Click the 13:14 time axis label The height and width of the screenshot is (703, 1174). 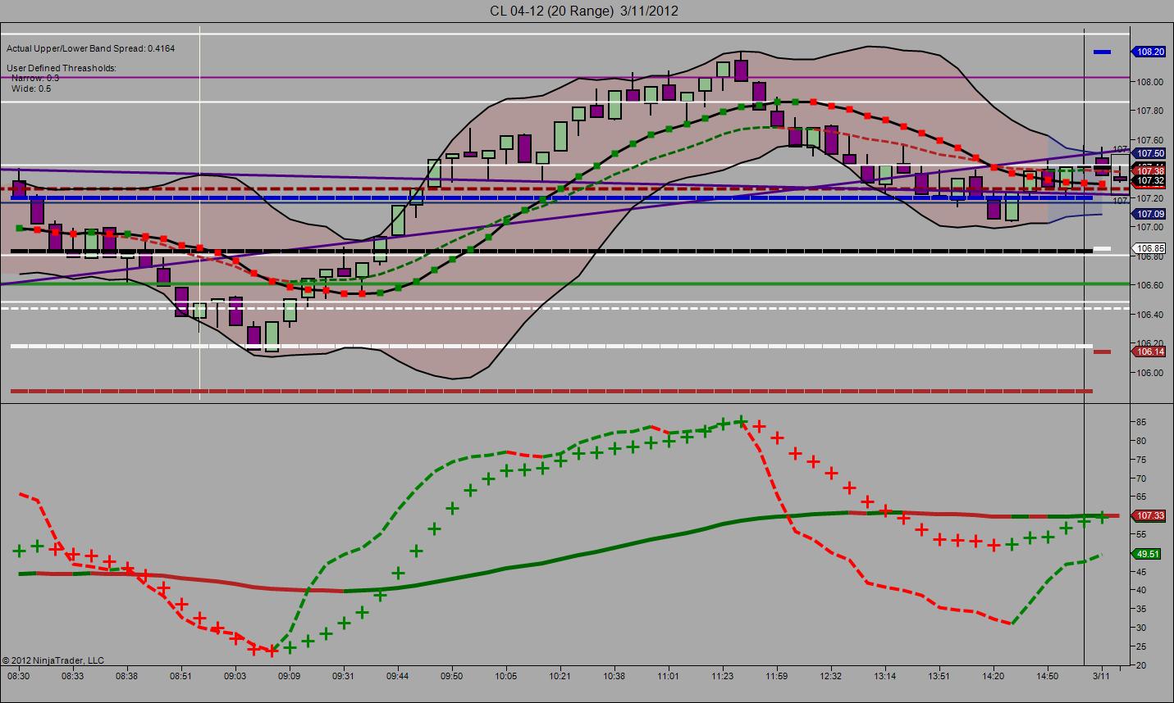(884, 677)
